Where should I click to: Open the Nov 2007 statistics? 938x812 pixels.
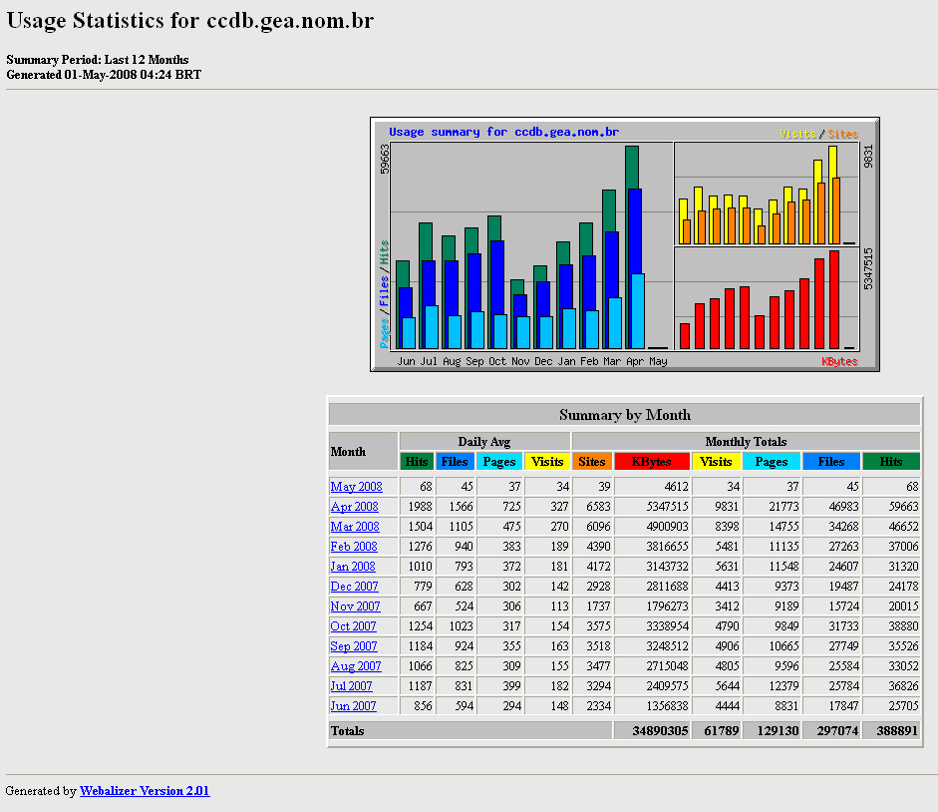coord(355,607)
